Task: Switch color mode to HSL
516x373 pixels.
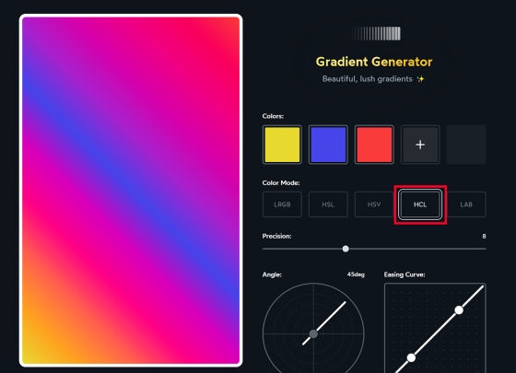Action: click(x=328, y=204)
